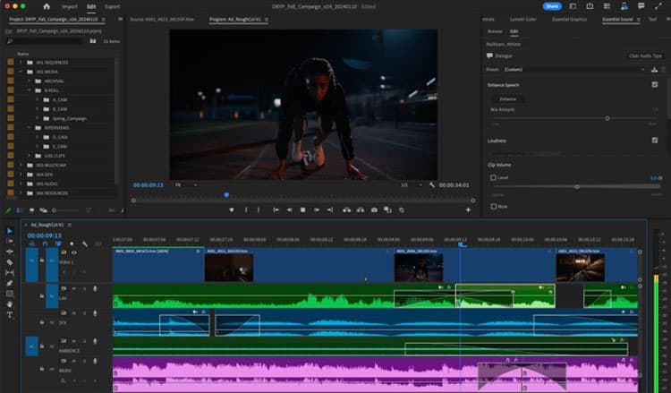The height and width of the screenshot is (393, 671).
Task: Click the Clear Audio Type button
Action: tap(645, 56)
